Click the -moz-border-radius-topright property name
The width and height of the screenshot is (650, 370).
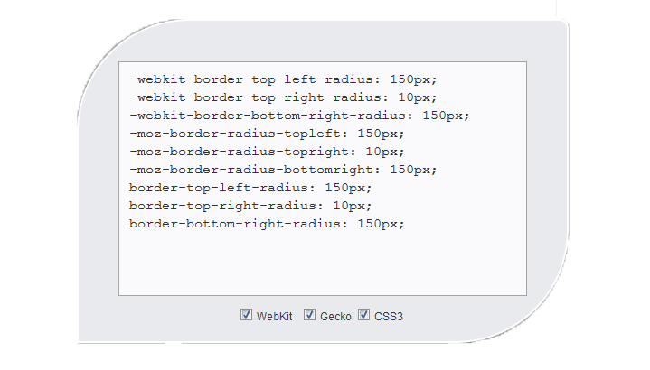click(242, 152)
